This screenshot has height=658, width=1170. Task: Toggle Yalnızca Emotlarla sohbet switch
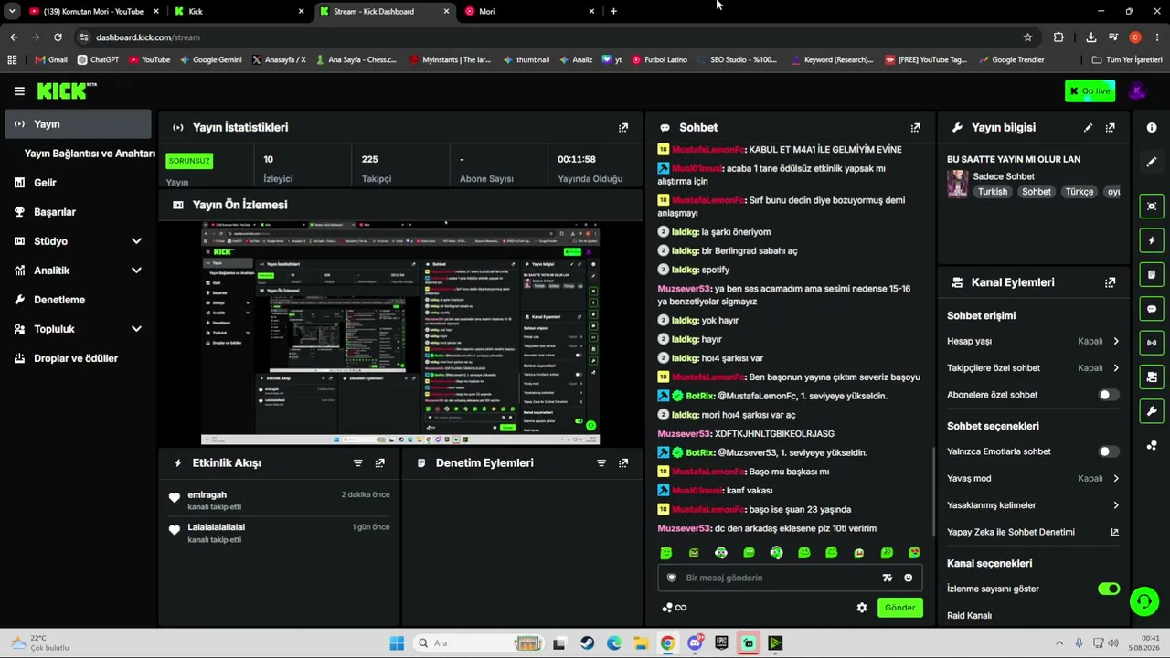[x=1108, y=451]
